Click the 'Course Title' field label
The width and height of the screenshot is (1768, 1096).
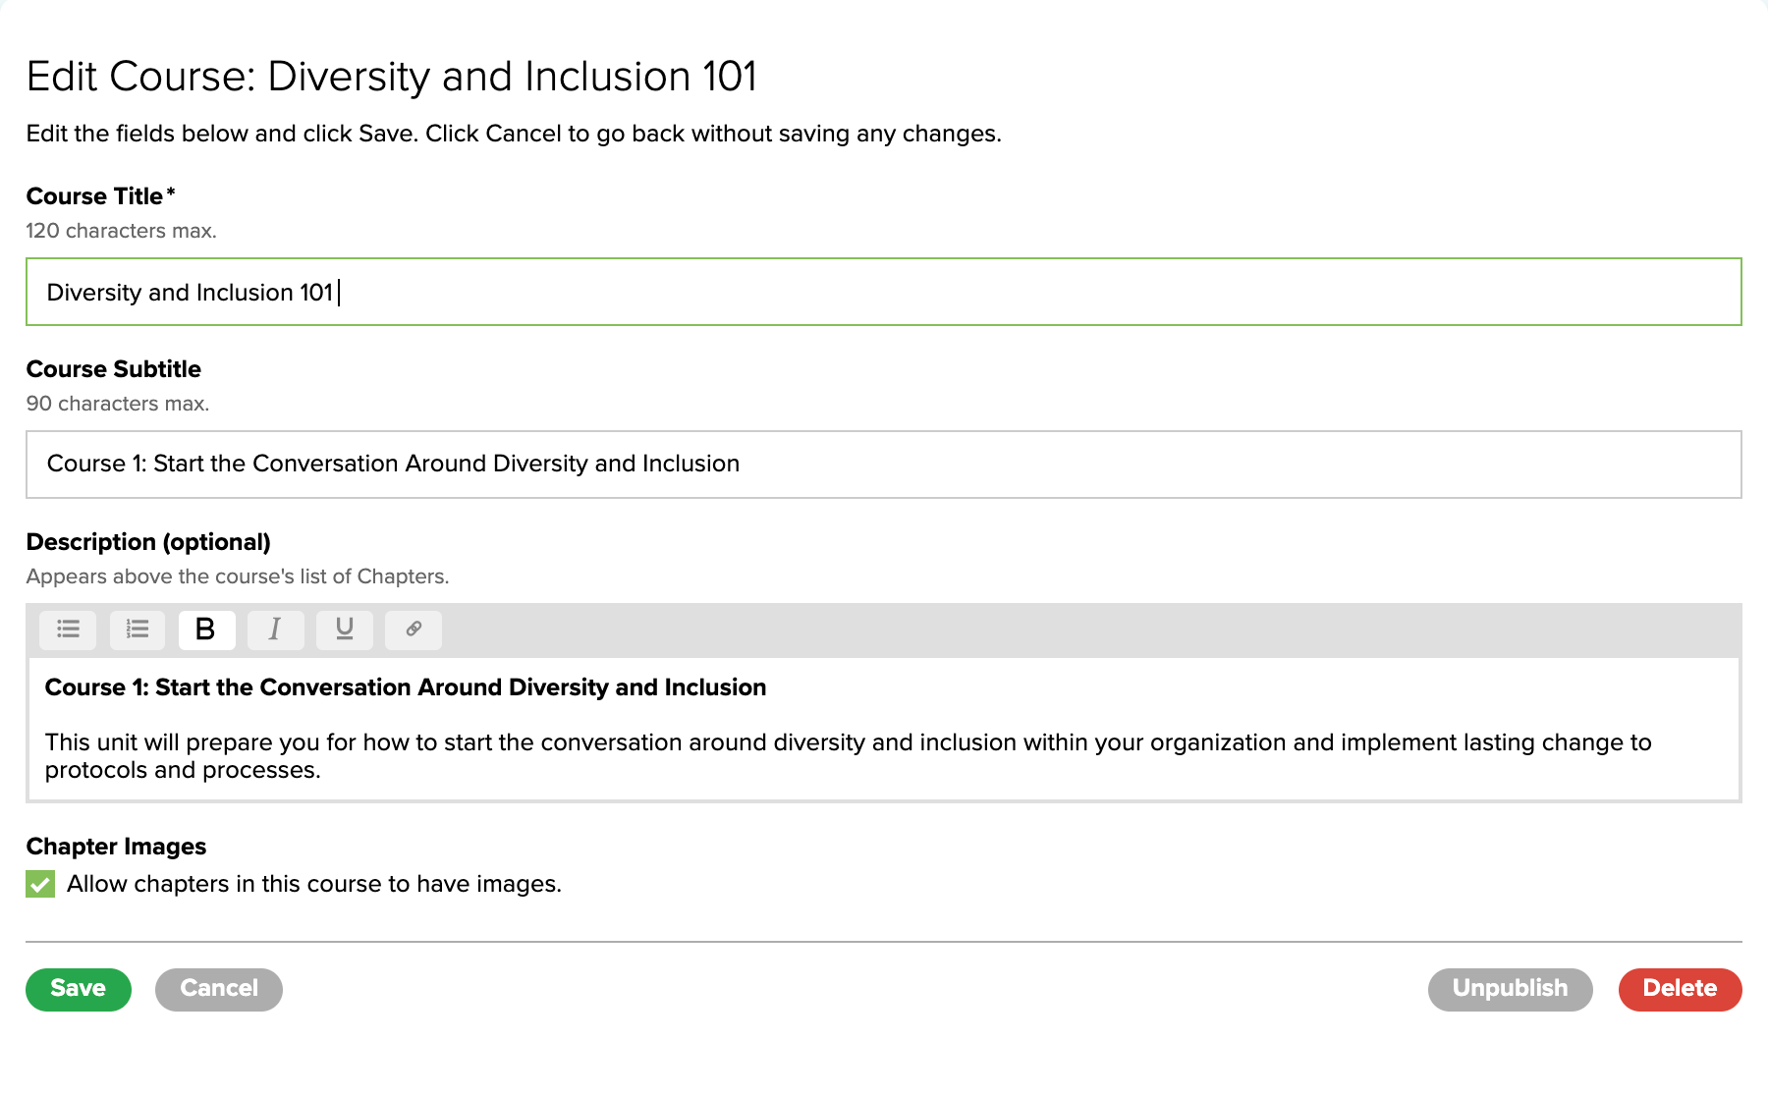pos(95,196)
